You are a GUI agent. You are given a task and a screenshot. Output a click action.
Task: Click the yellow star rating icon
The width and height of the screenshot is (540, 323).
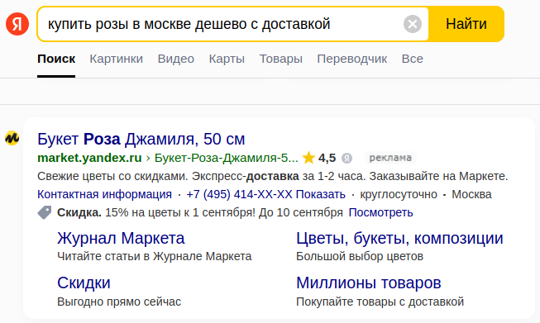click(x=308, y=158)
